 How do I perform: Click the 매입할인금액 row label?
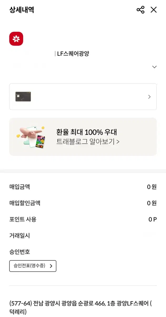(25, 203)
